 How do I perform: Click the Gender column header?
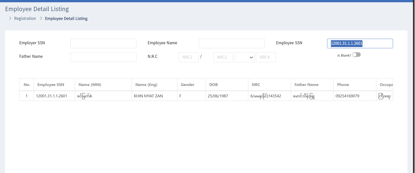pyautogui.click(x=187, y=85)
